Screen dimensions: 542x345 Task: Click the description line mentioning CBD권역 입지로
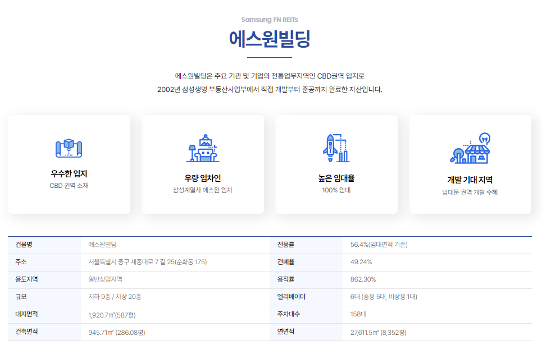(x=270, y=76)
